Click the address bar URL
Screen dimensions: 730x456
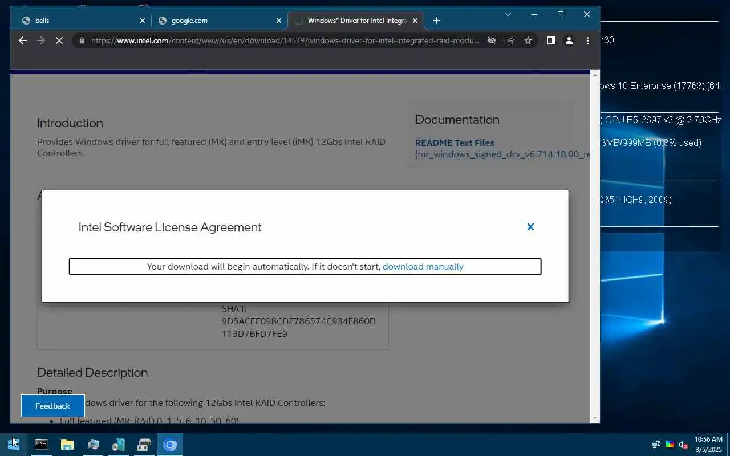pos(285,40)
